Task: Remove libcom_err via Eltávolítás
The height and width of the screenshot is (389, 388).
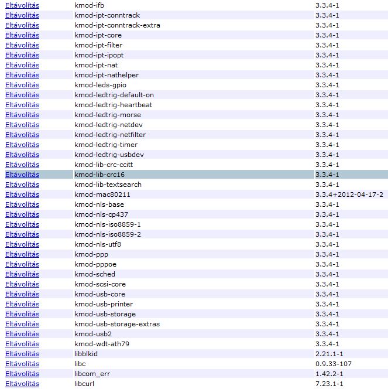Action: 22,374
